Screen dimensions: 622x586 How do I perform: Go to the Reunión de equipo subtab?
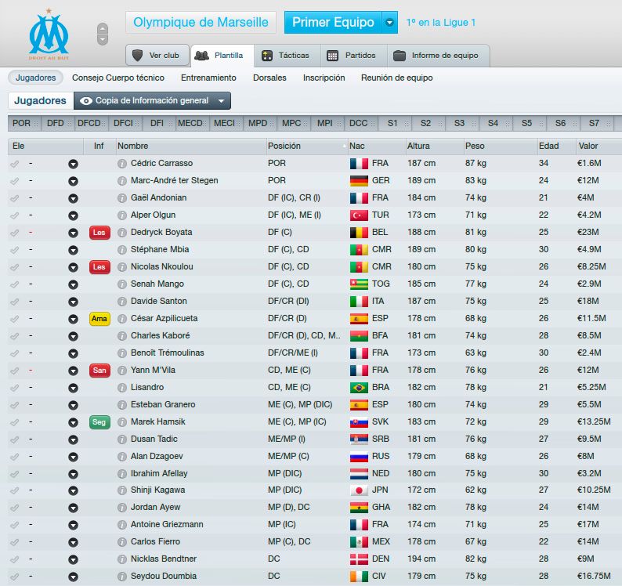click(x=396, y=78)
